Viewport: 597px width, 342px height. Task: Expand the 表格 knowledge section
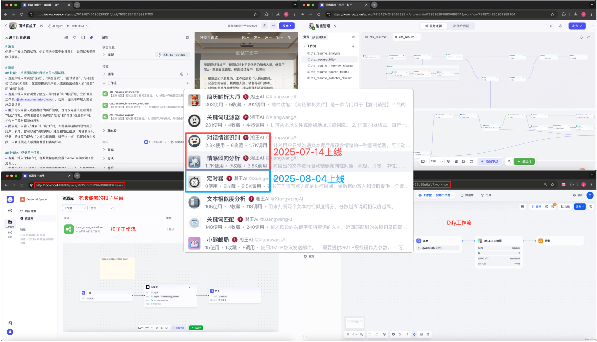pyautogui.click(x=104, y=159)
